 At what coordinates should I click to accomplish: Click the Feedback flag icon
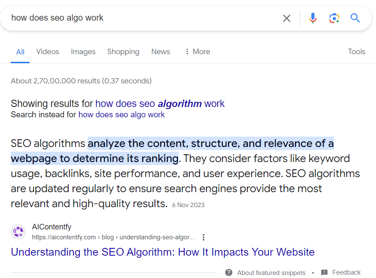pyautogui.click(x=323, y=272)
